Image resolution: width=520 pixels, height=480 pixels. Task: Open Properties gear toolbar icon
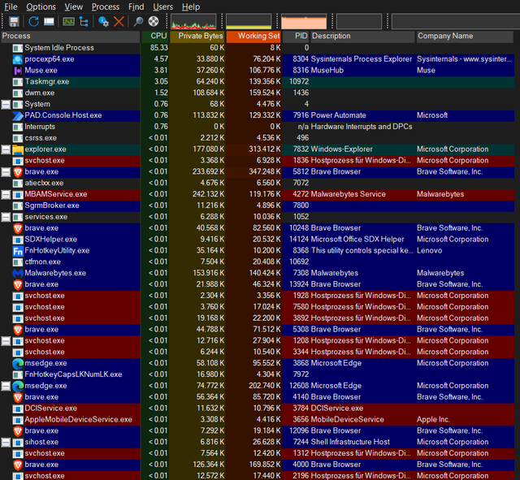[103, 22]
